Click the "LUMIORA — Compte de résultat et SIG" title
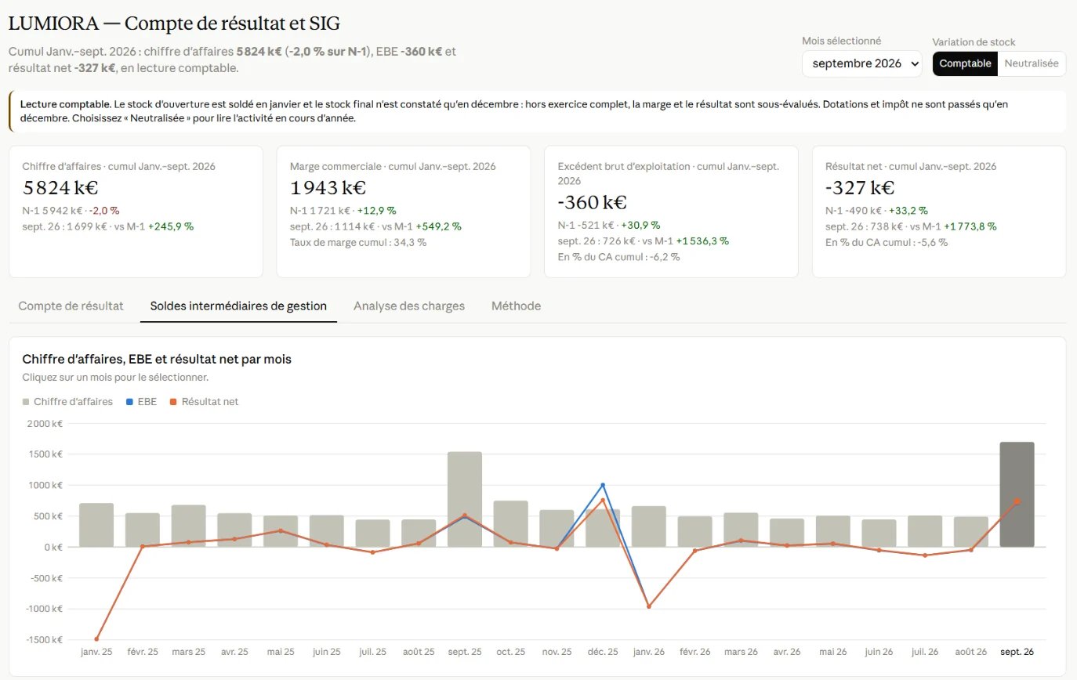Screen dimensions: 1077x680 pyautogui.click(x=174, y=24)
